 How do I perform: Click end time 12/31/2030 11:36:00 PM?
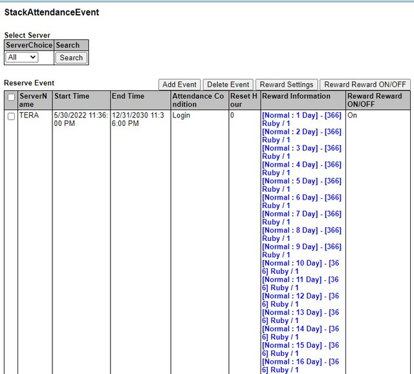tap(138, 119)
